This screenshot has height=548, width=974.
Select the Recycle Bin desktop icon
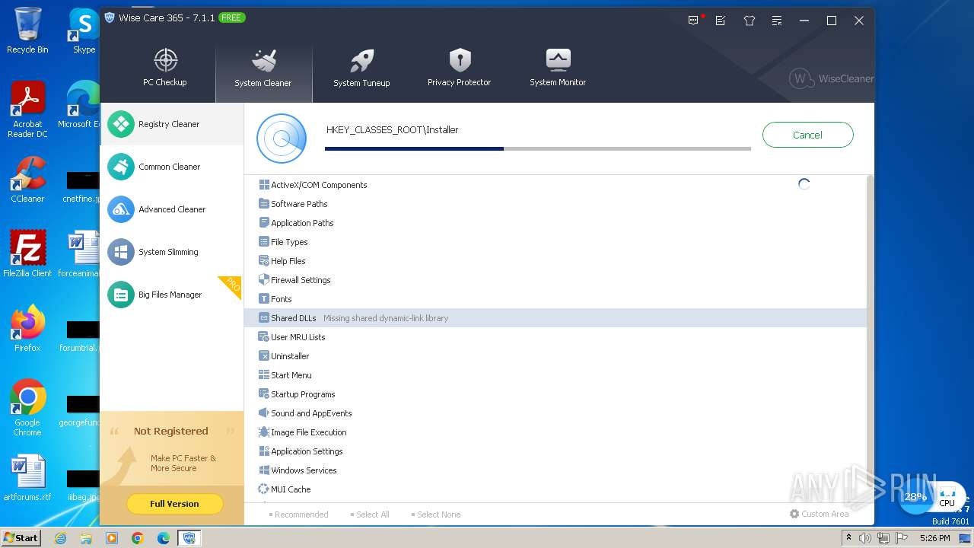[x=27, y=30]
